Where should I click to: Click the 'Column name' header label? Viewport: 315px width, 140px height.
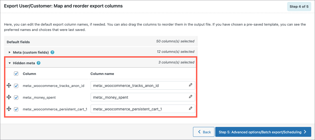102,74
